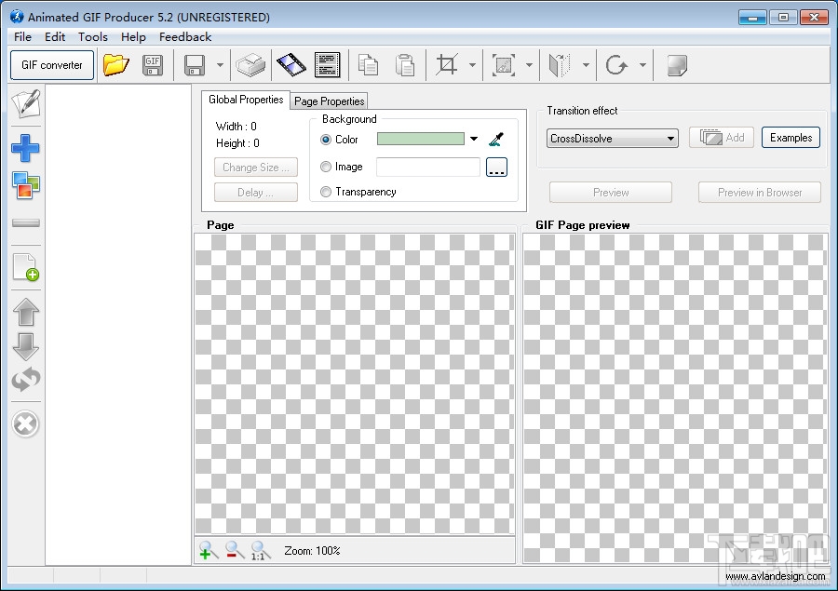Click the Rotate toolbar icon
The height and width of the screenshot is (591, 838).
click(x=616, y=65)
